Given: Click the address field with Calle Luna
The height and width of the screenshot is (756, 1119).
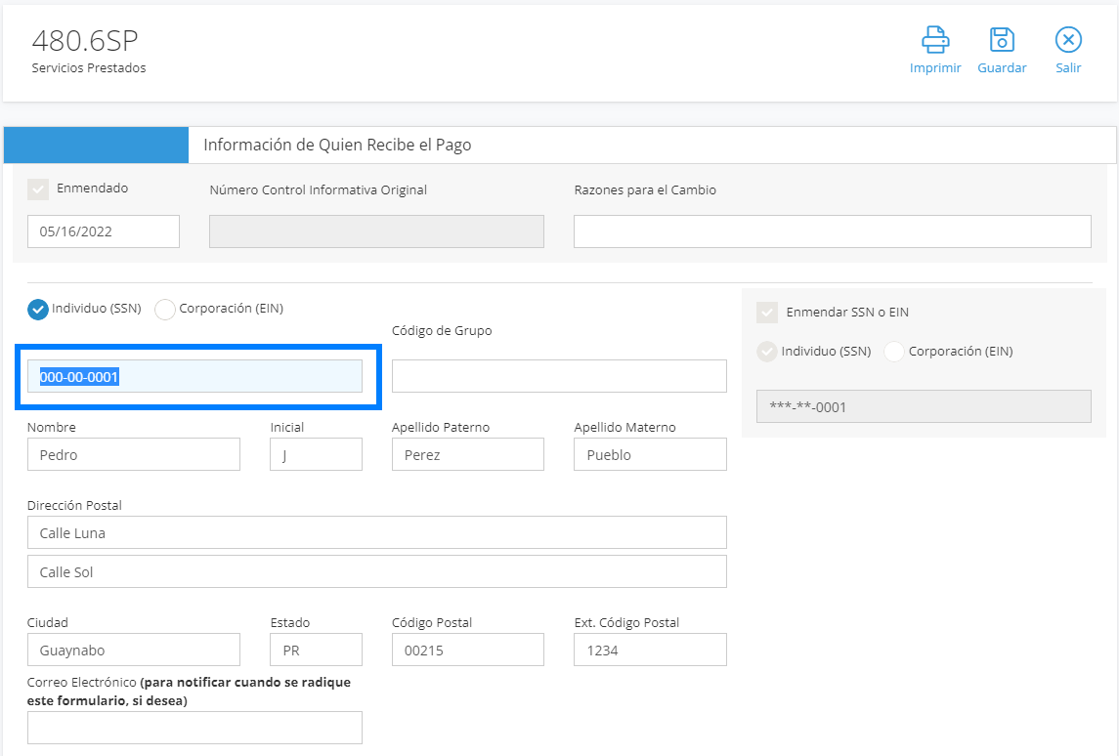Looking at the screenshot, I should pyautogui.click(x=377, y=532).
